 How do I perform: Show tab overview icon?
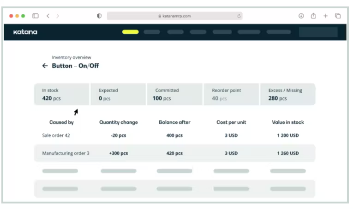tap(338, 16)
